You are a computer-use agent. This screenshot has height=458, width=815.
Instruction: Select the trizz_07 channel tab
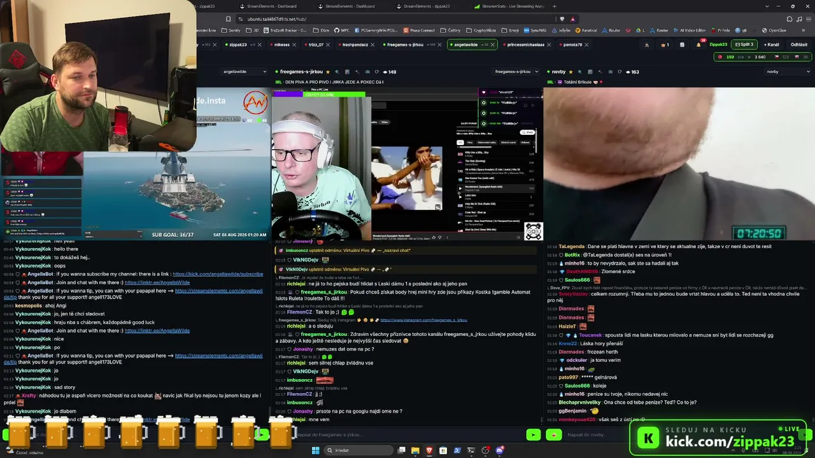[x=316, y=45]
